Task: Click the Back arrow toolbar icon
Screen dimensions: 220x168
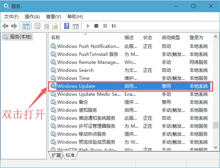Action: 5,26
